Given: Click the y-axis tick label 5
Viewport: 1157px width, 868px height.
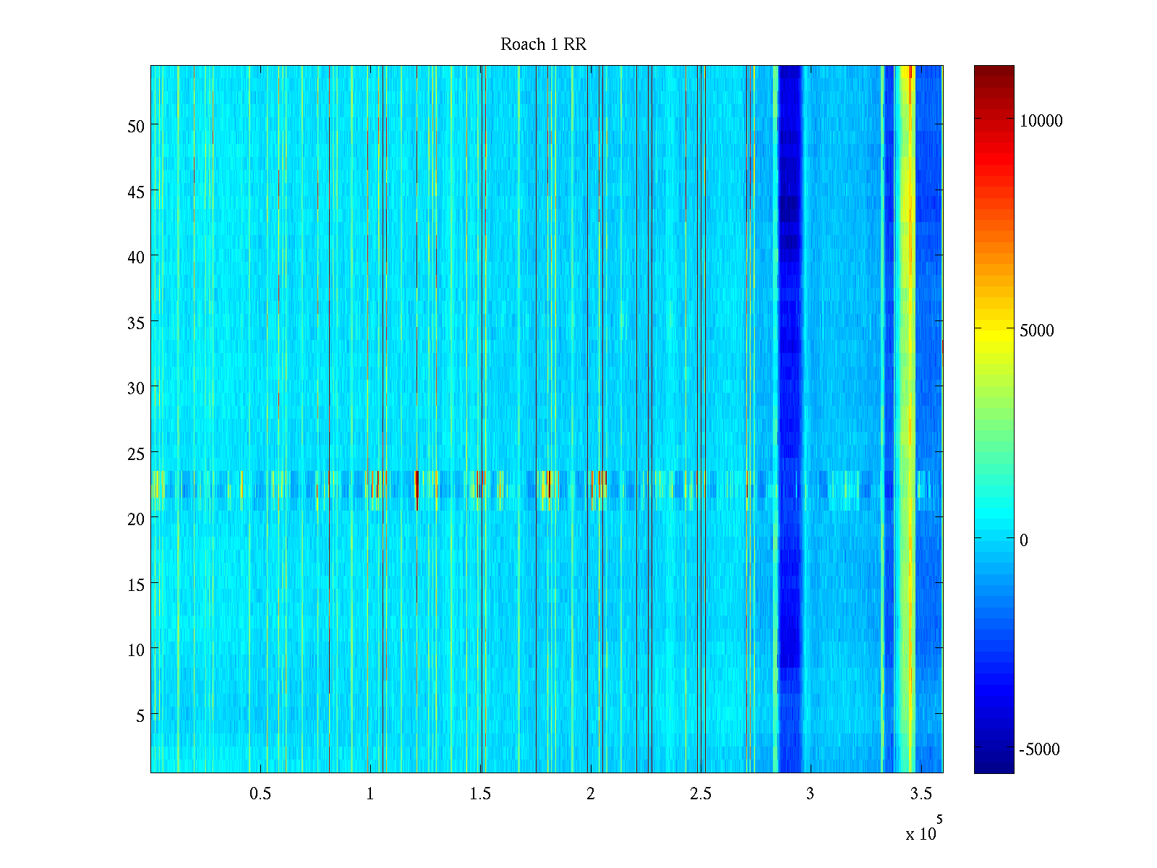Looking at the screenshot, I should click(x=140, y=715).
